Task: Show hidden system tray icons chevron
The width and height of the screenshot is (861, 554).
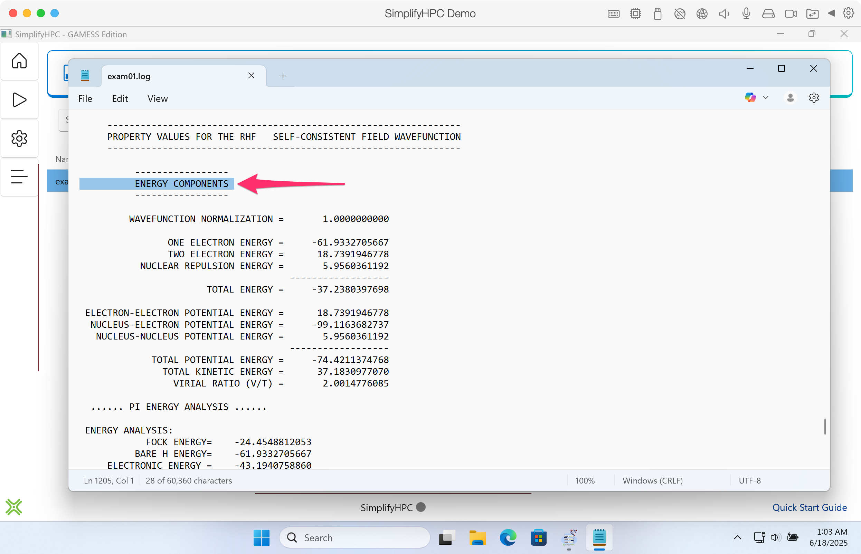Action: [x=737, y=537]
